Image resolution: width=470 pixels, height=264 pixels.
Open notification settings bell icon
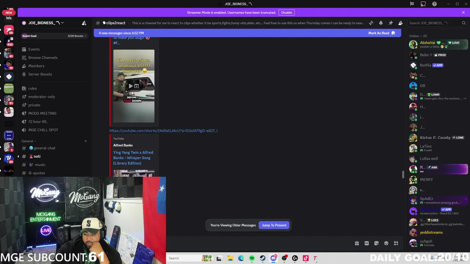coord(381,23)
